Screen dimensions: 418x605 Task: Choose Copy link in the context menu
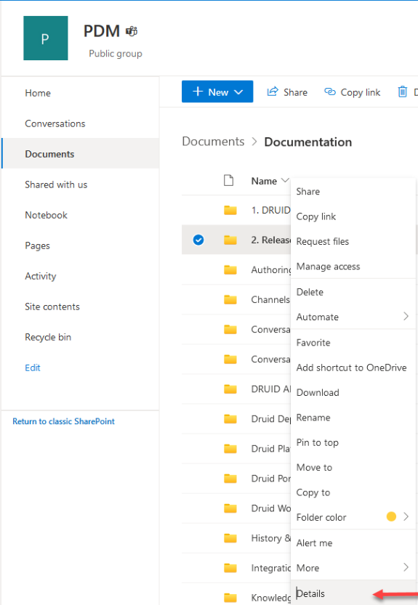(353, 216)
